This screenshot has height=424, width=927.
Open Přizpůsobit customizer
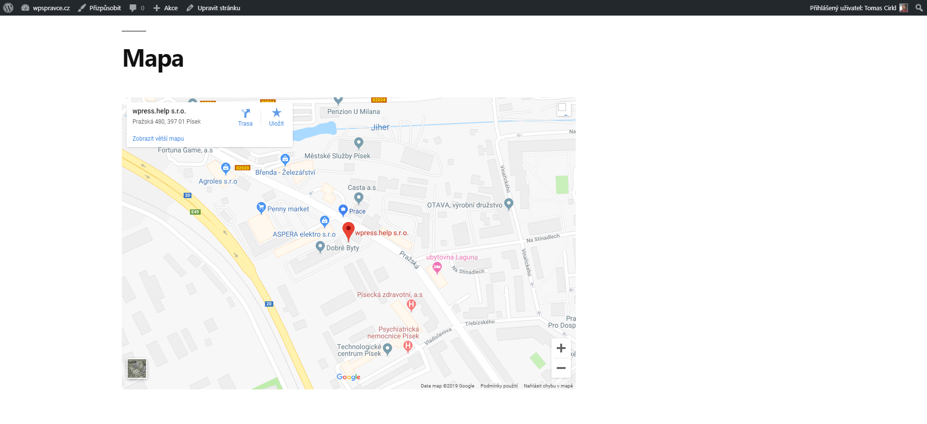(x=99, y=8)
